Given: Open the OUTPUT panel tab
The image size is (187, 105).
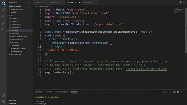Looking at the screenshot, I should click(x=49, y=92).
